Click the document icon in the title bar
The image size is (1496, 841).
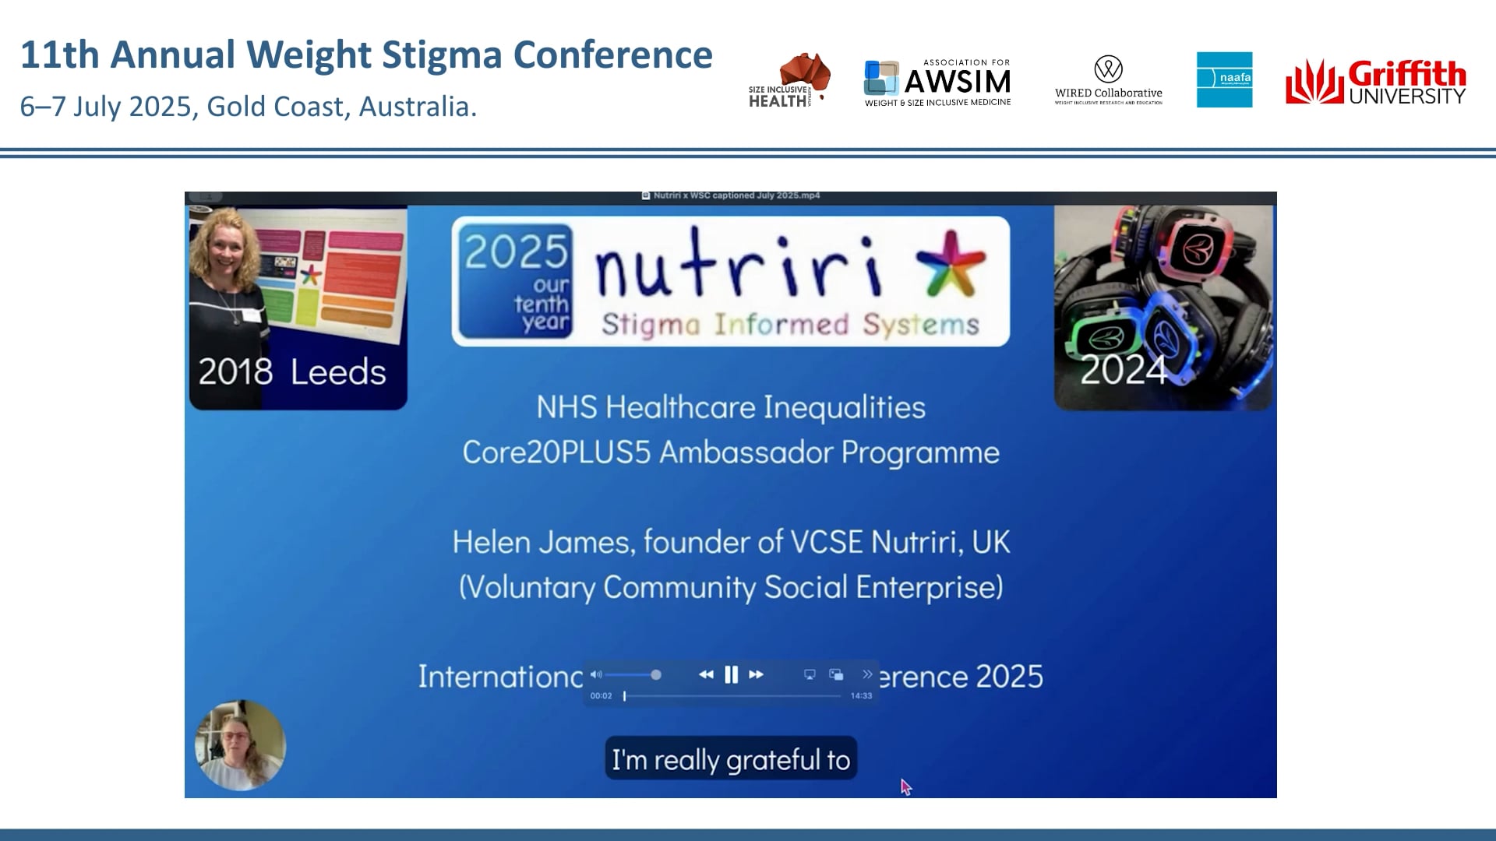(x=645, y=196)
